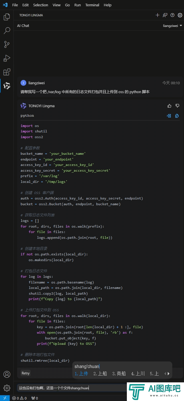The image size is (184, 401).
Task: Open the help question-mark icon
Action: click(x=172, y=15)
